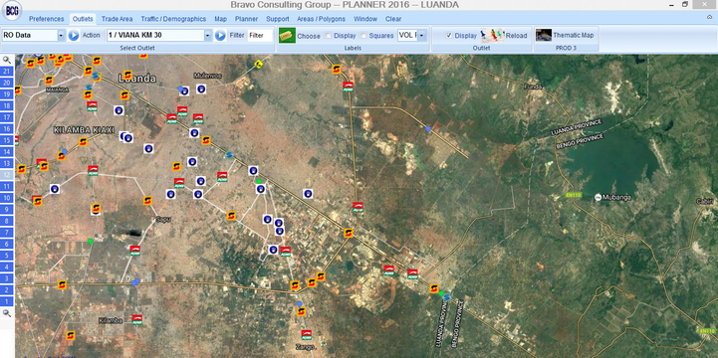The image size is (718, 358).
Task: Open the Thematic Map icon
Action: pyautogui.click(x=544, y=35)
